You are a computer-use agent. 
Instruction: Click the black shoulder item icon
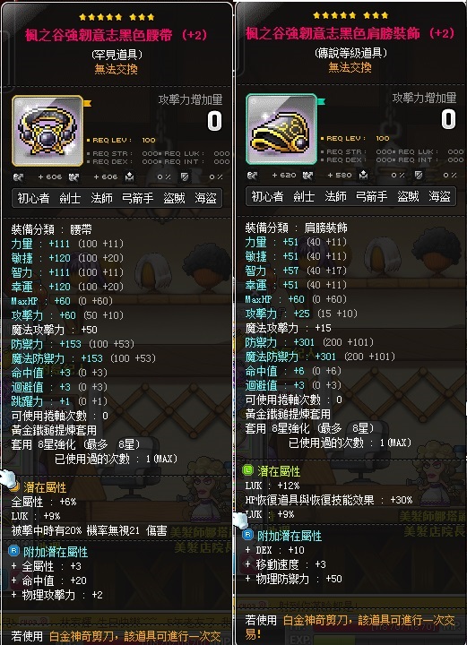point(281,129)
